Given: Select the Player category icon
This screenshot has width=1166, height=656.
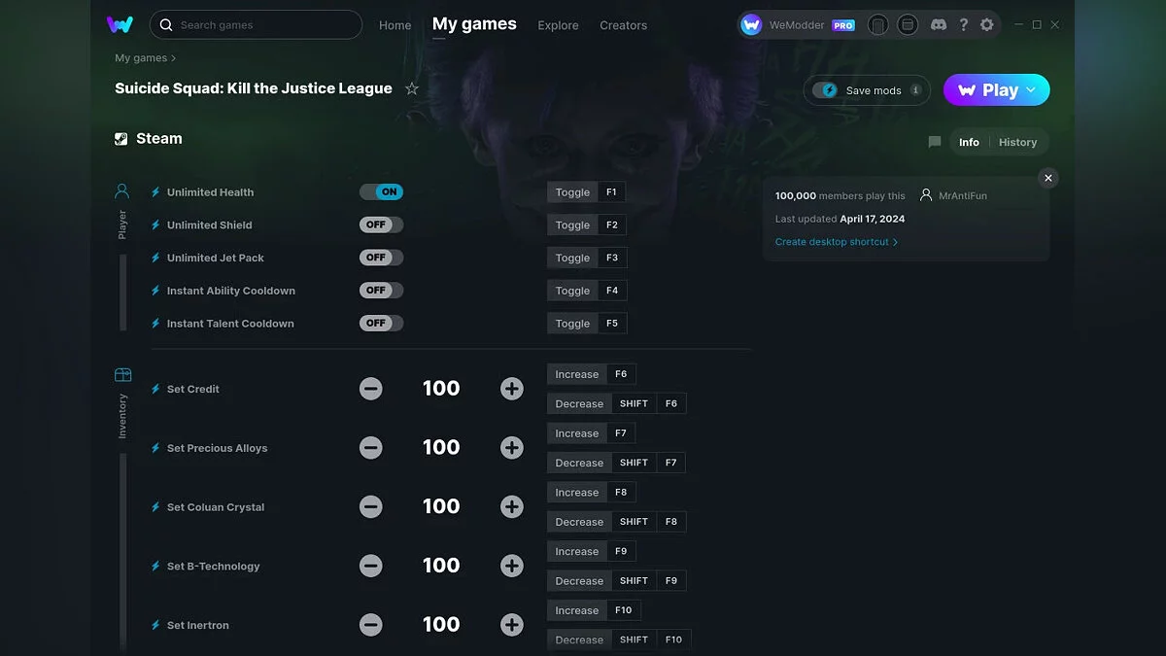Looking at the screenshot, I should click(x=122, y=190).
